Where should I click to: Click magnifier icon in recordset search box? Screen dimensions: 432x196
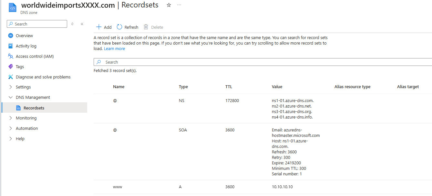[x=99, y=62]
